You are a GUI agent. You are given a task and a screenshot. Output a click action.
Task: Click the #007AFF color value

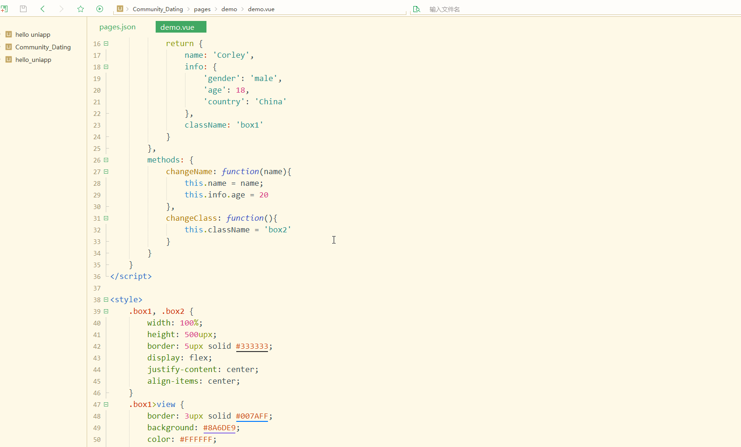(252, 416)
